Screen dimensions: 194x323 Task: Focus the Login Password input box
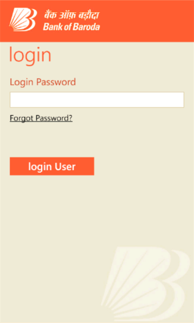97,100
